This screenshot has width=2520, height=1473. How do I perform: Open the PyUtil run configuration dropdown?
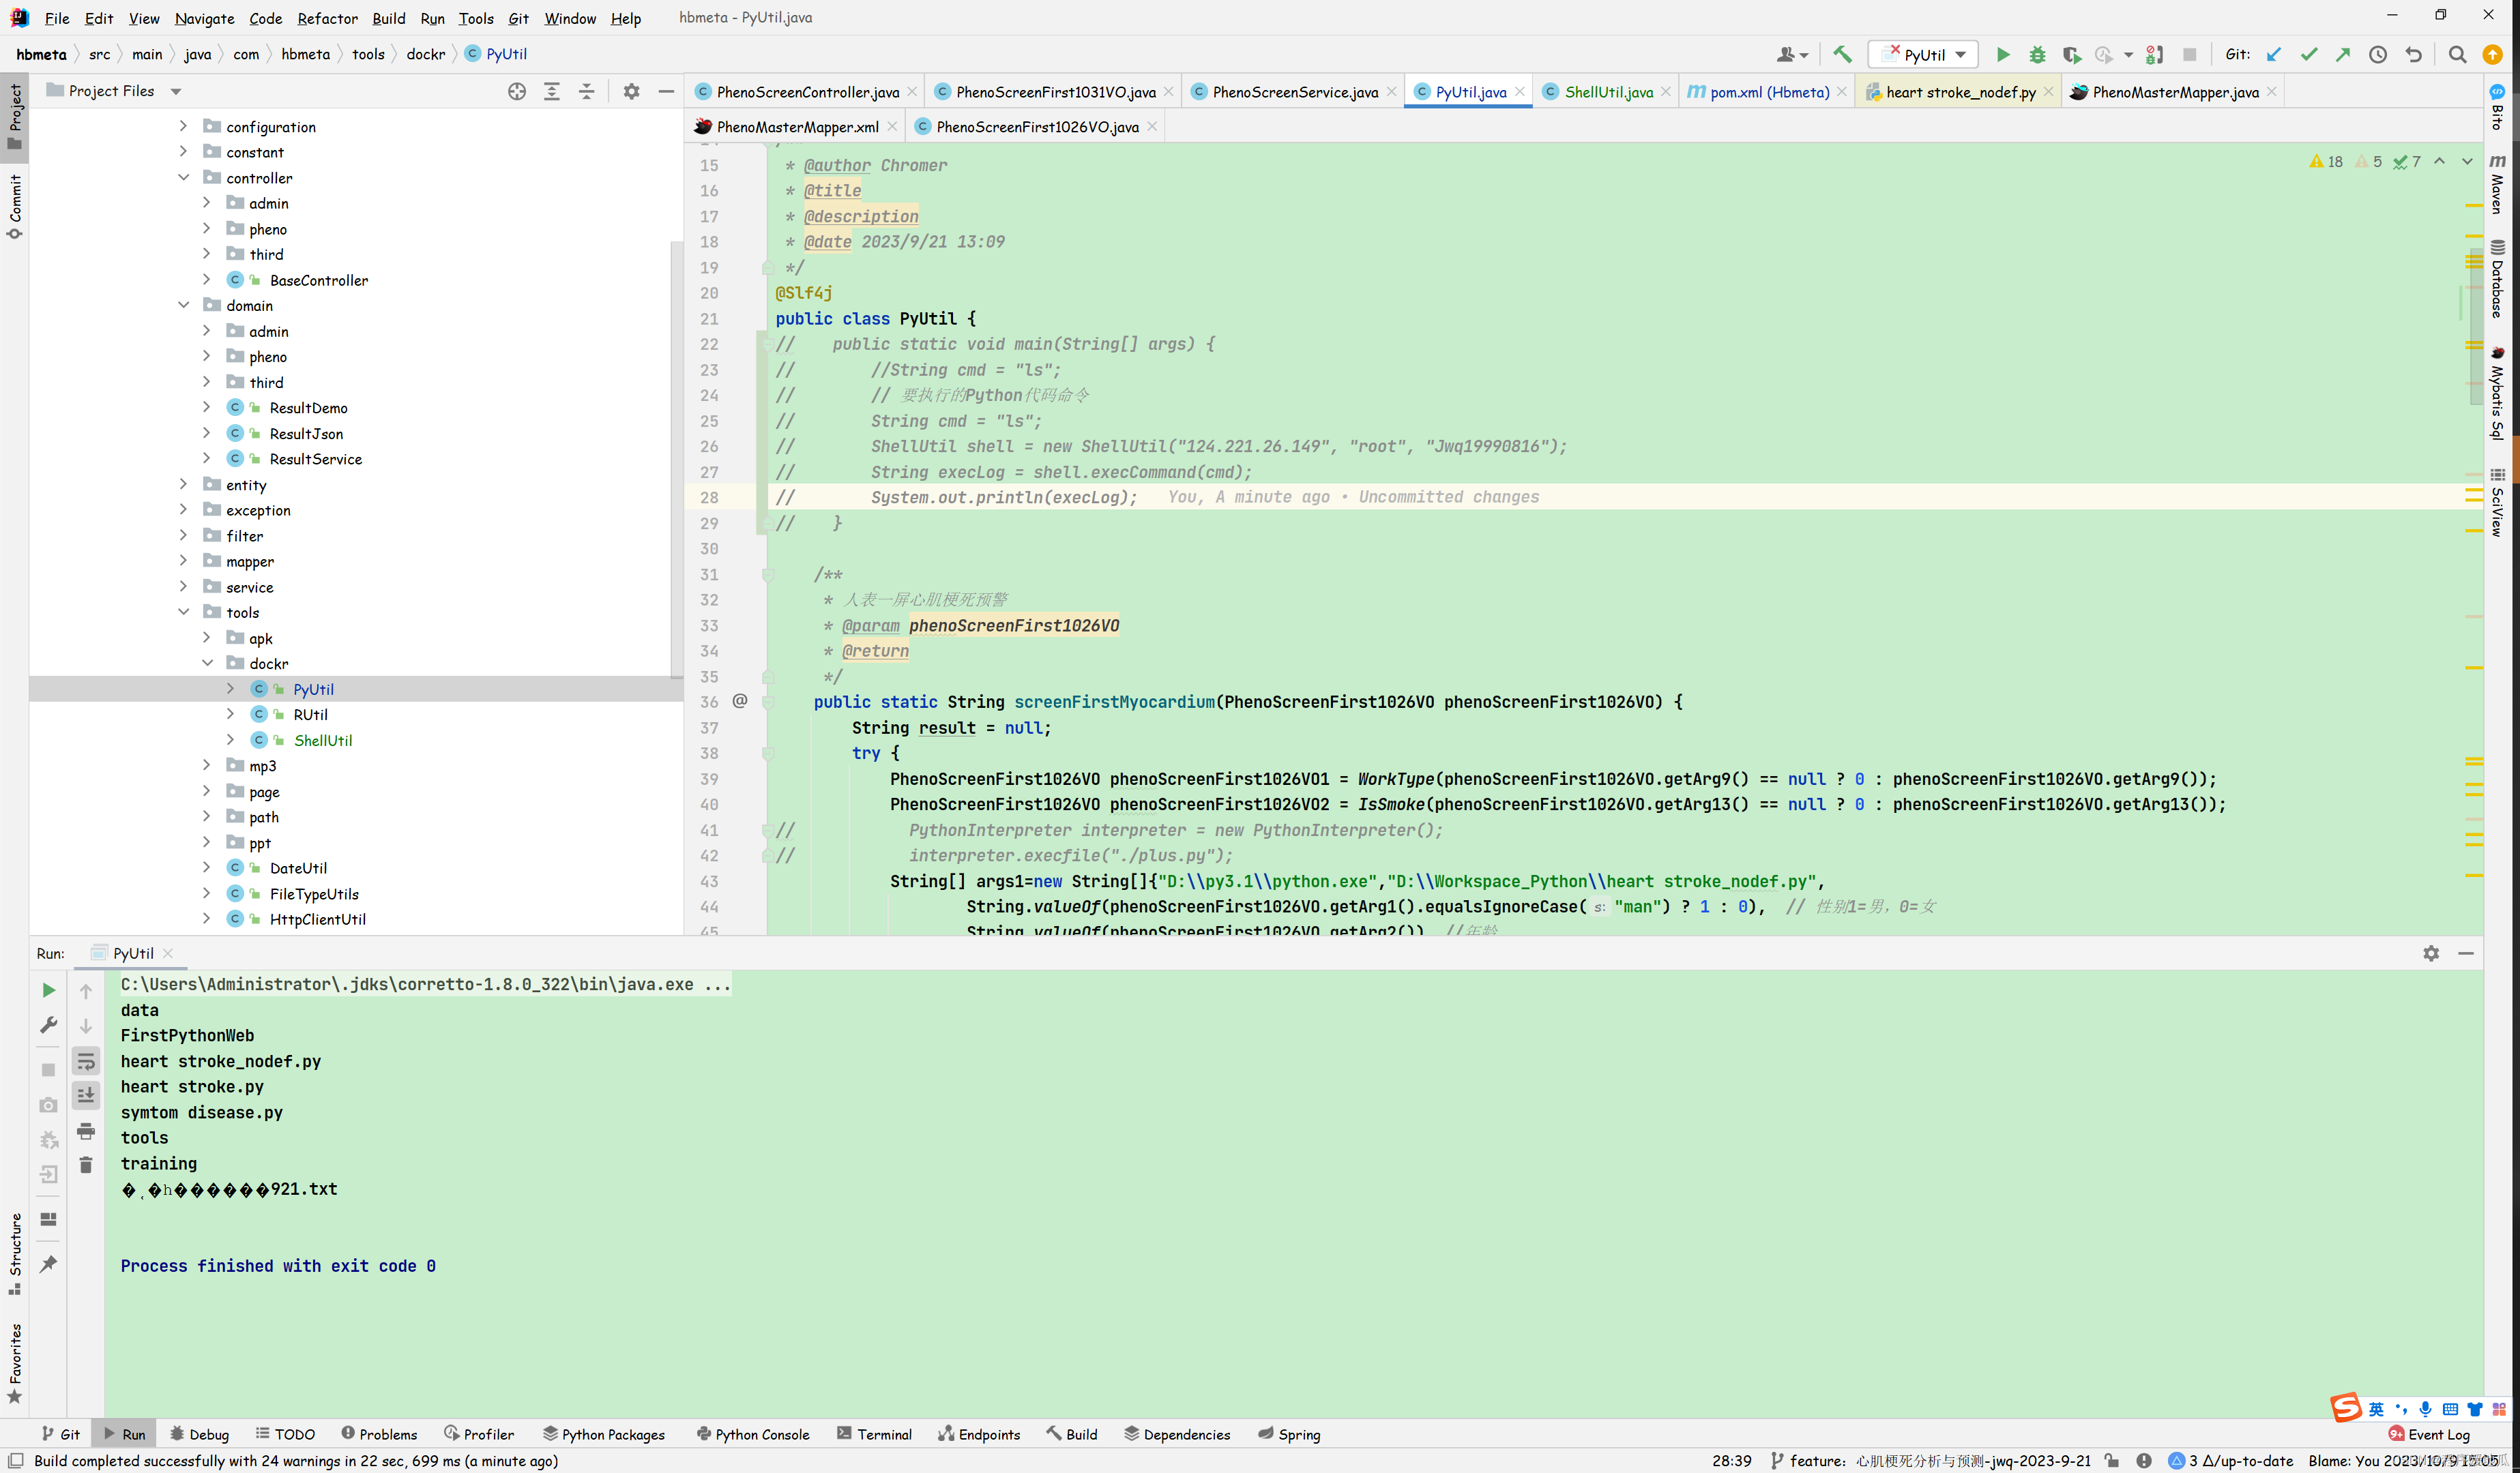1924,55
